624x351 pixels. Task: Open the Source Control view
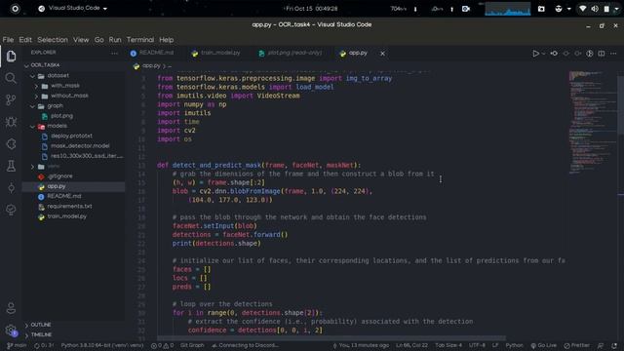point(11,99)
